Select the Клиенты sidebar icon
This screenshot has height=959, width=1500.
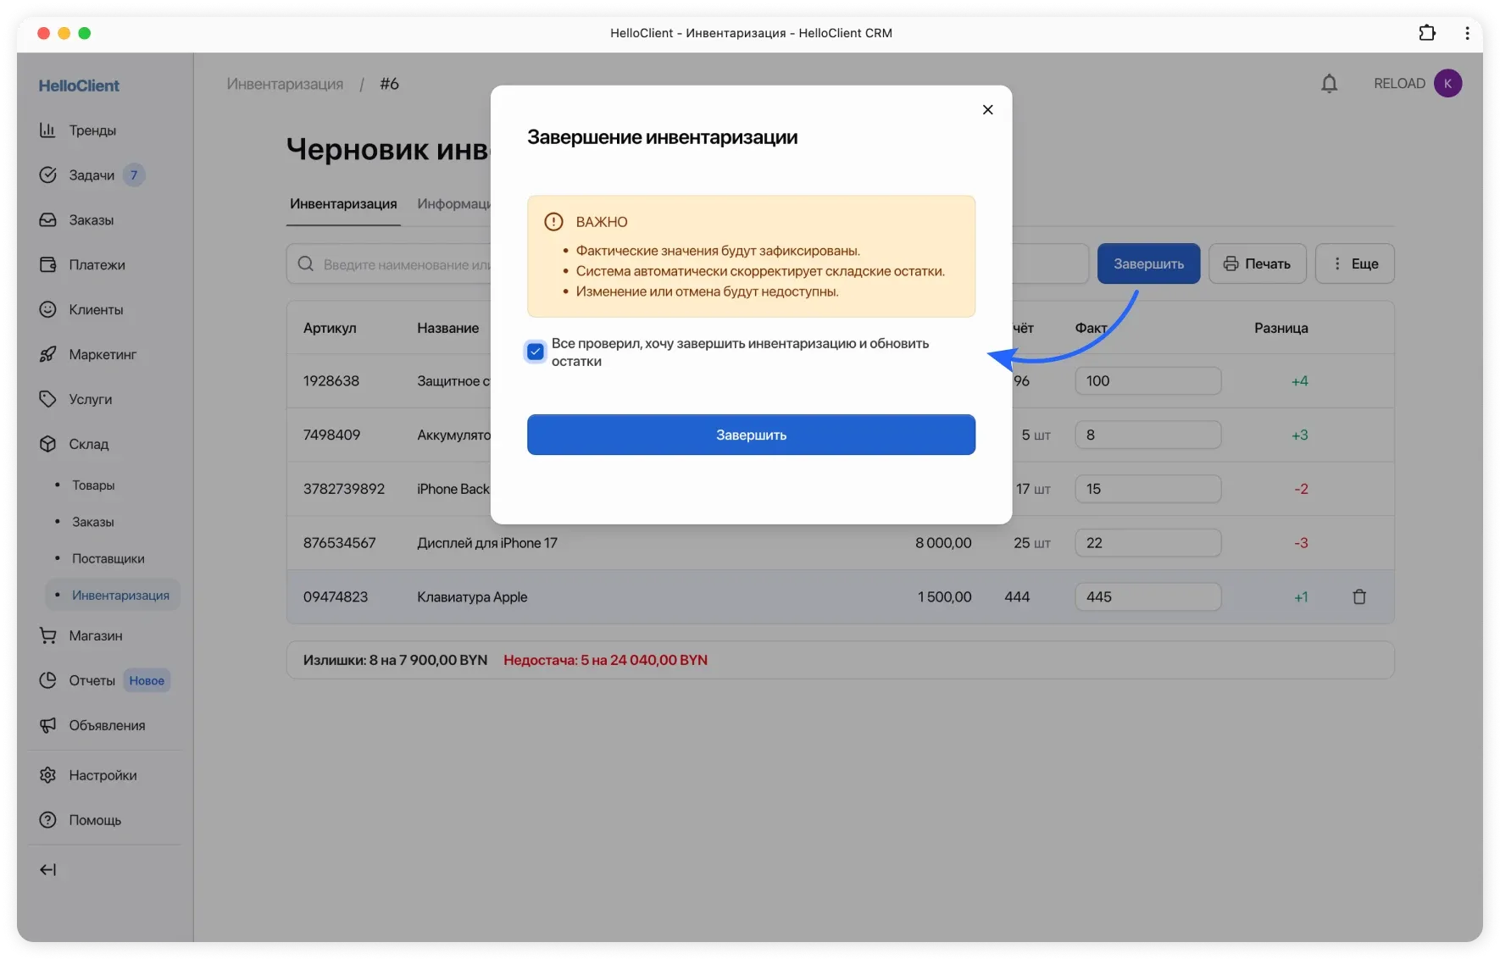49,309
